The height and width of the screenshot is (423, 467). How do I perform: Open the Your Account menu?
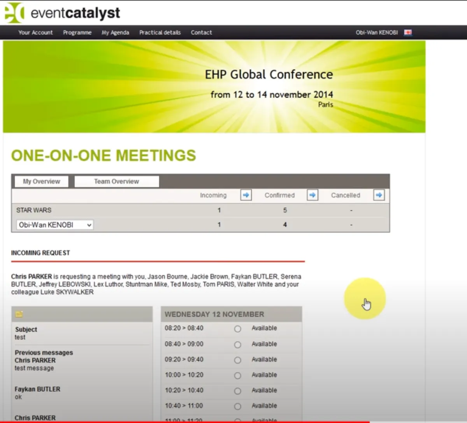coord(35,33)
